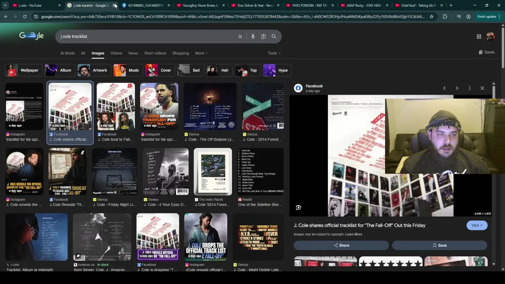Save the previewed image
The height and width of the screenshot is (284, 505).
point(440,245)
